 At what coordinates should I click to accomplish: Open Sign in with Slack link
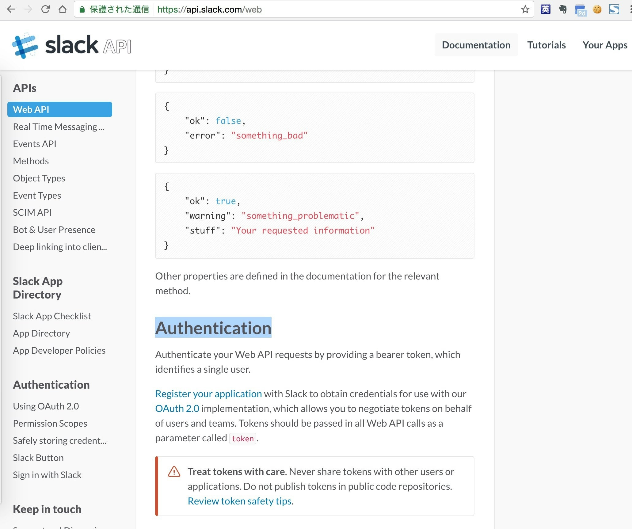(47, 475)
